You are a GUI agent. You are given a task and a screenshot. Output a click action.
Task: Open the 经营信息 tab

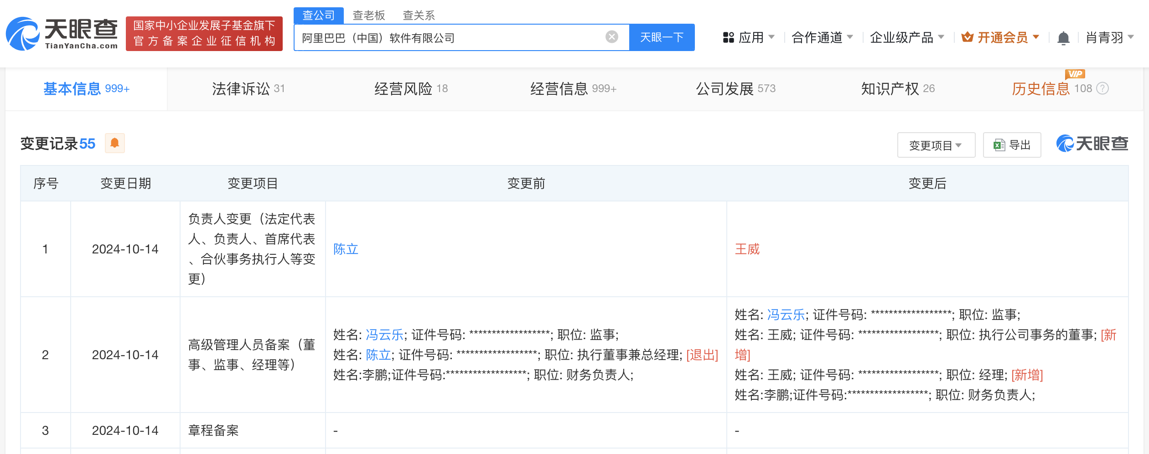[x=573, y=89]
